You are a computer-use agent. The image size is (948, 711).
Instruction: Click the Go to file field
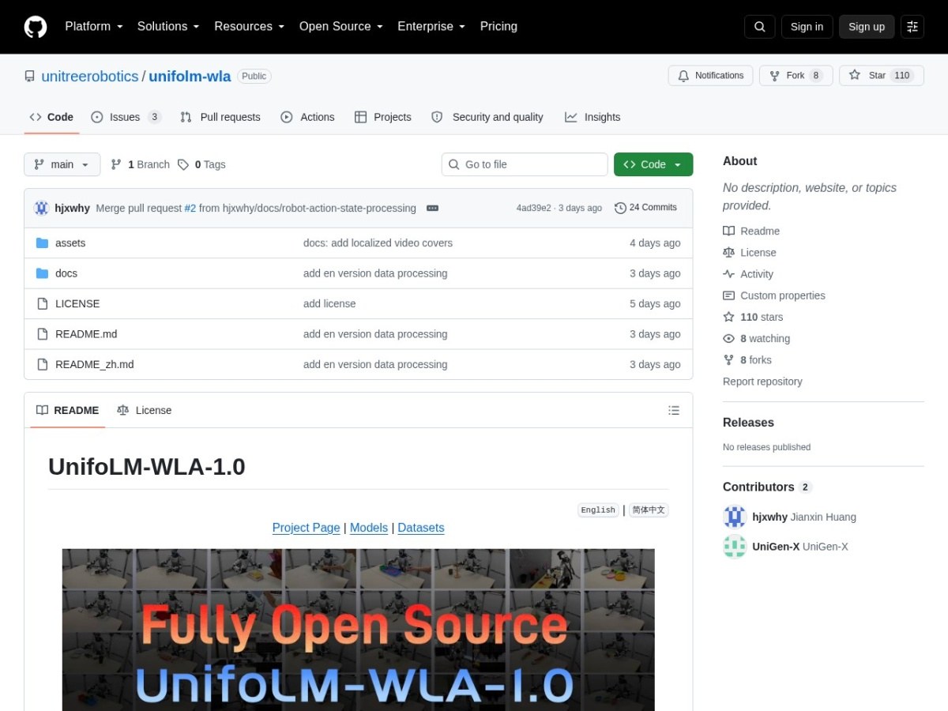pos(525,164)
